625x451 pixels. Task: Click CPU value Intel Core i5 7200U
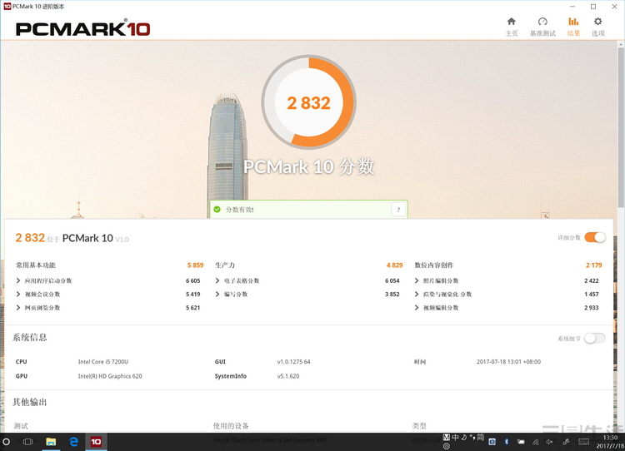click(102, 362)
